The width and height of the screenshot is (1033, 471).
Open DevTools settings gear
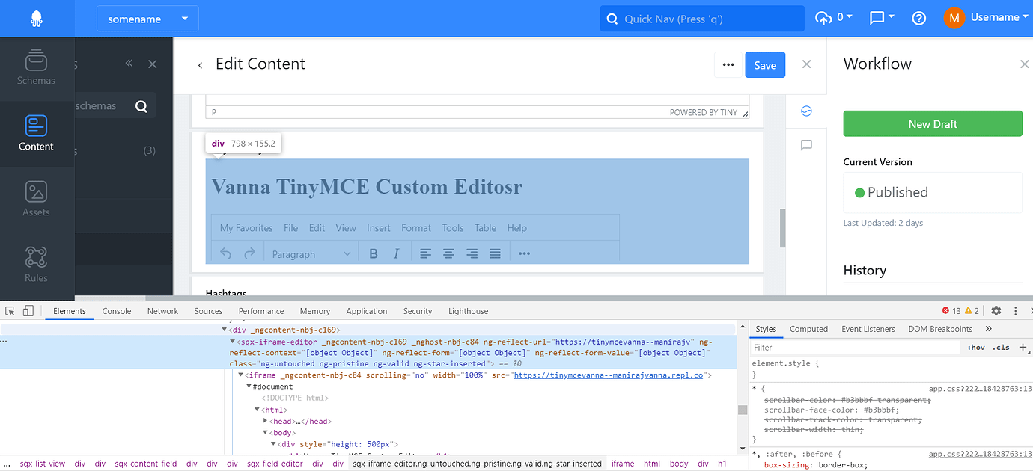pyautogui.click(x=996, y=311)
